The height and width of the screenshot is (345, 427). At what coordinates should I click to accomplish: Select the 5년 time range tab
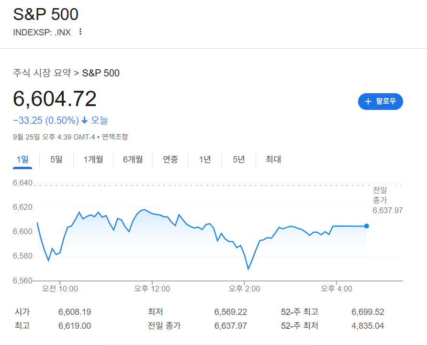[238, 159]
